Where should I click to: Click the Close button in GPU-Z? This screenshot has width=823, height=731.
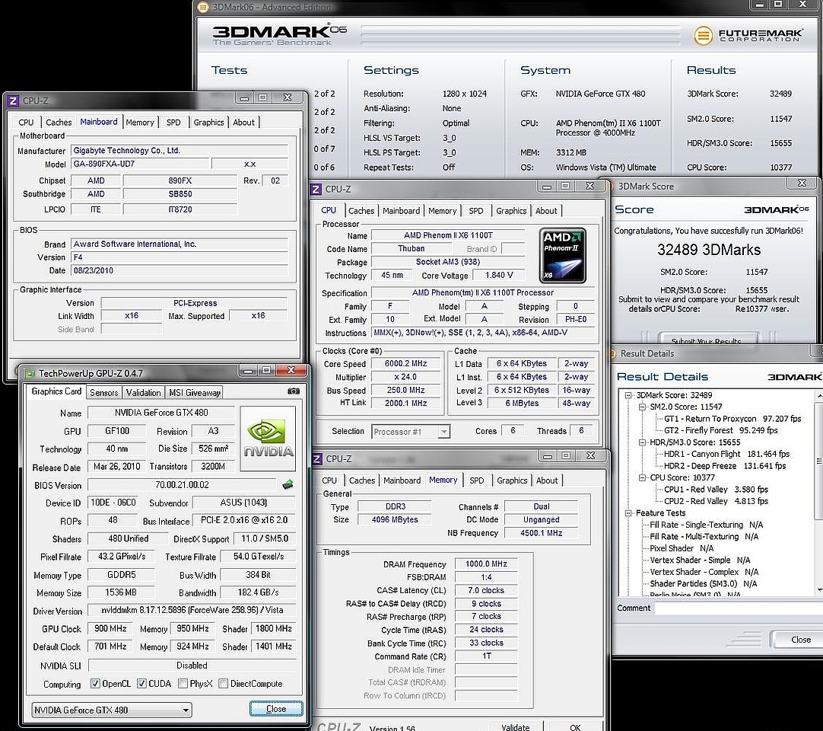[276, 709]
